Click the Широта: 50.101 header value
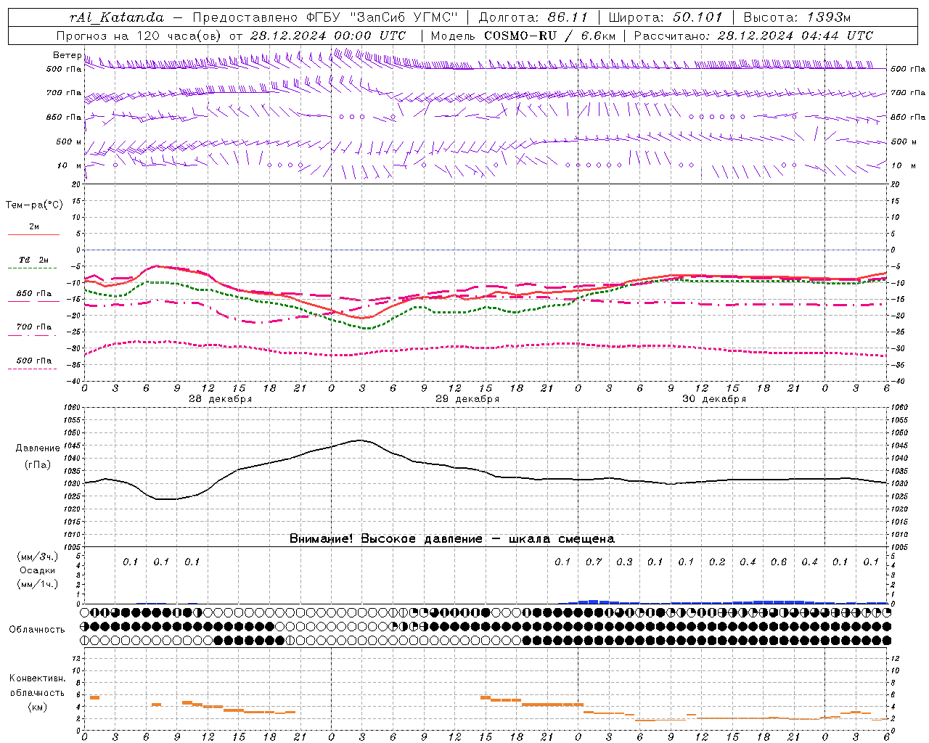 click(665, 17)
